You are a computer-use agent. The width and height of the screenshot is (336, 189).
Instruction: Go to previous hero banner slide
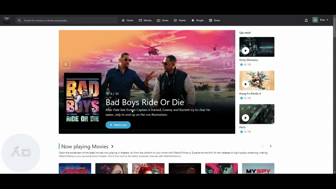[66, 64]
